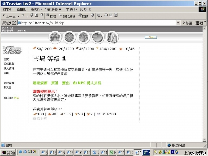The height and width of the screenshot is (156, 208).
Task: Click the upgrade time 0:37:00 text
Action: (109, 114)
